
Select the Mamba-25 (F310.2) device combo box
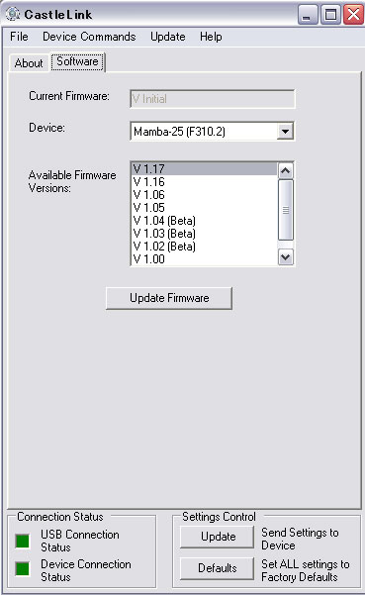pyautogui.click(x=212, y=132)
